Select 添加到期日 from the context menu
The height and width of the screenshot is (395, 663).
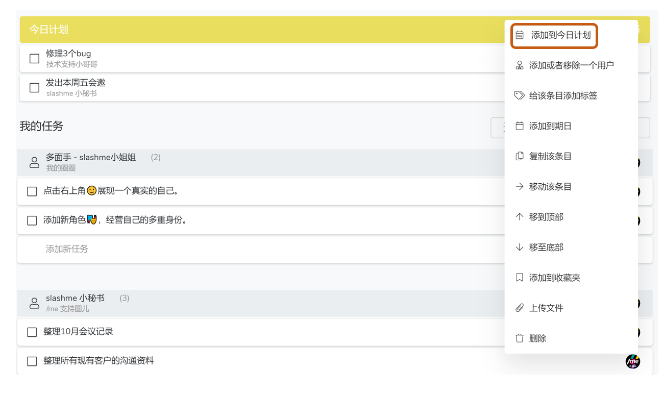550,126
